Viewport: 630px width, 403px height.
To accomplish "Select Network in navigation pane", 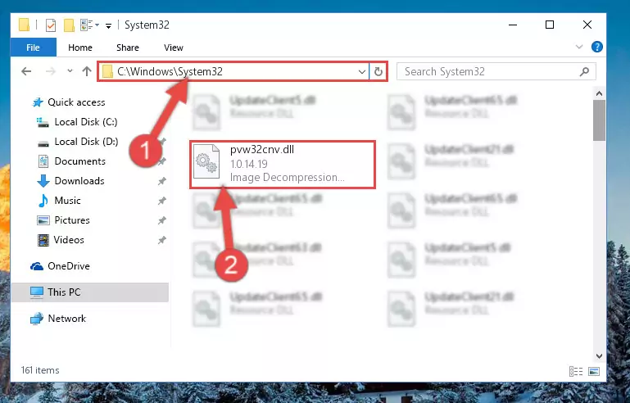I will coord(58,318).
